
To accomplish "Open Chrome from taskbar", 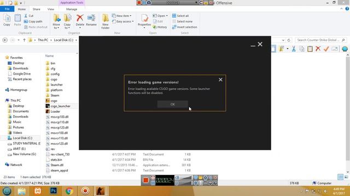I will pyautogui.click(x=69, y=191).
